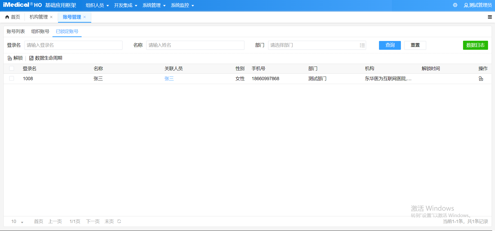Viewport: 495px width, 231px height.
Task: Go to 首页 home tab
Action: pyautogui.click(x=13, y=17)
